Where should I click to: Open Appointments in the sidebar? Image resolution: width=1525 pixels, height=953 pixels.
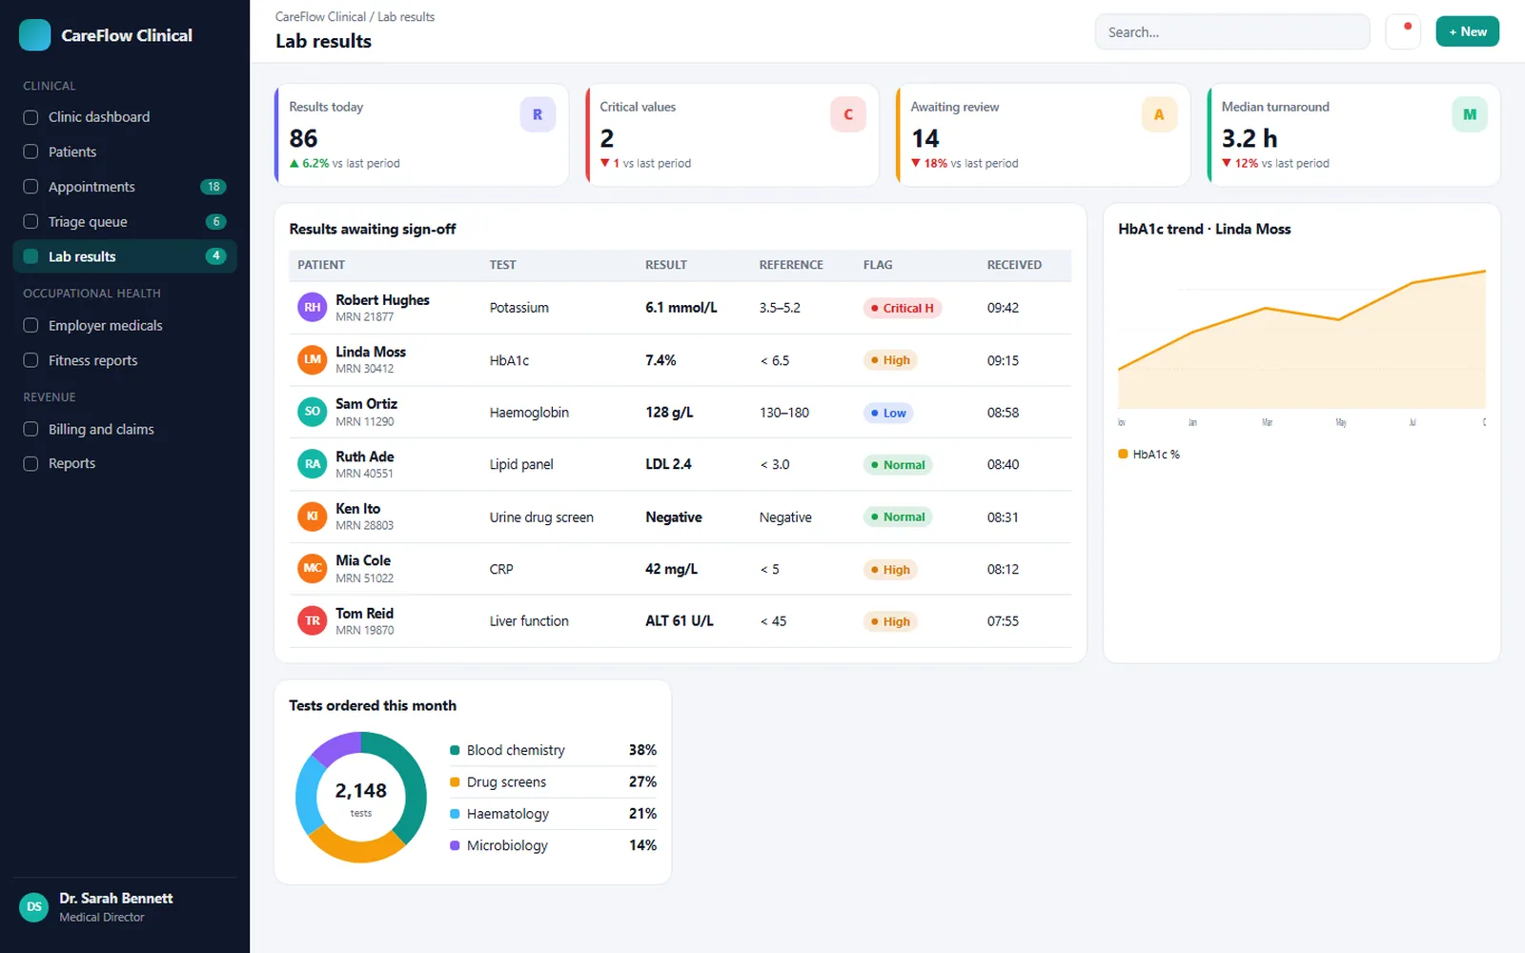tap(125, 187)
